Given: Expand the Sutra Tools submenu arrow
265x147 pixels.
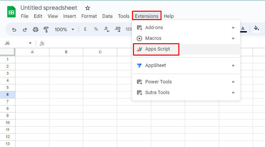Looking at the screenshot, I should pyautogui.click(x=233, y=92).
